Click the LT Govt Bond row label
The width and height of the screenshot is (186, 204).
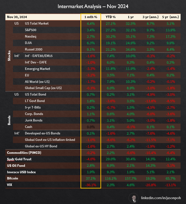35,101
